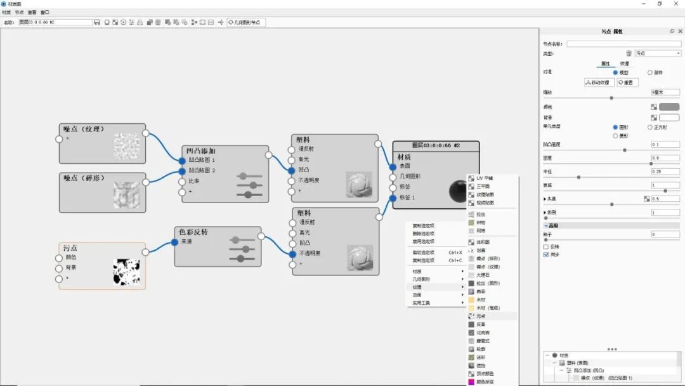Add a UV平铺 node from the texture submenu
The image size is (685, 386).
point(485,176)
